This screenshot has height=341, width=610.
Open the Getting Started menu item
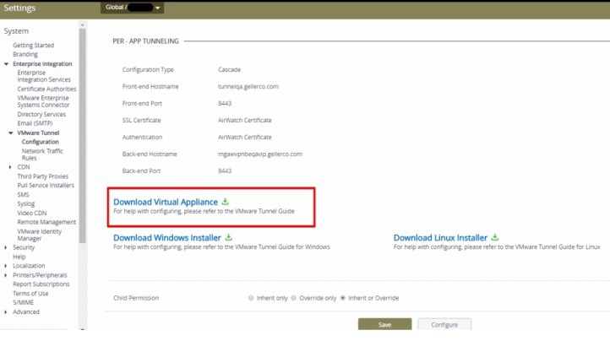pos(33,46)
